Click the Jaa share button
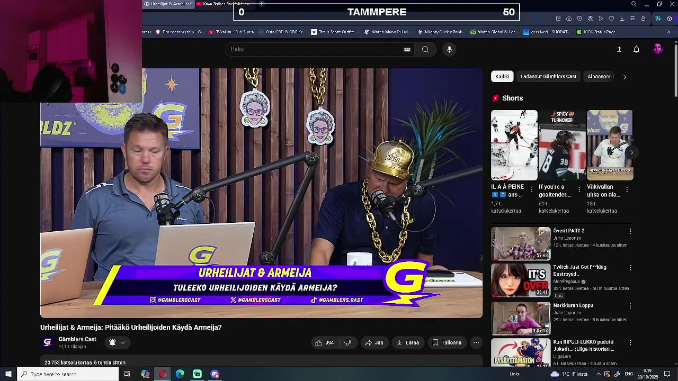The image size is (678, 381). tap(374, 343)
